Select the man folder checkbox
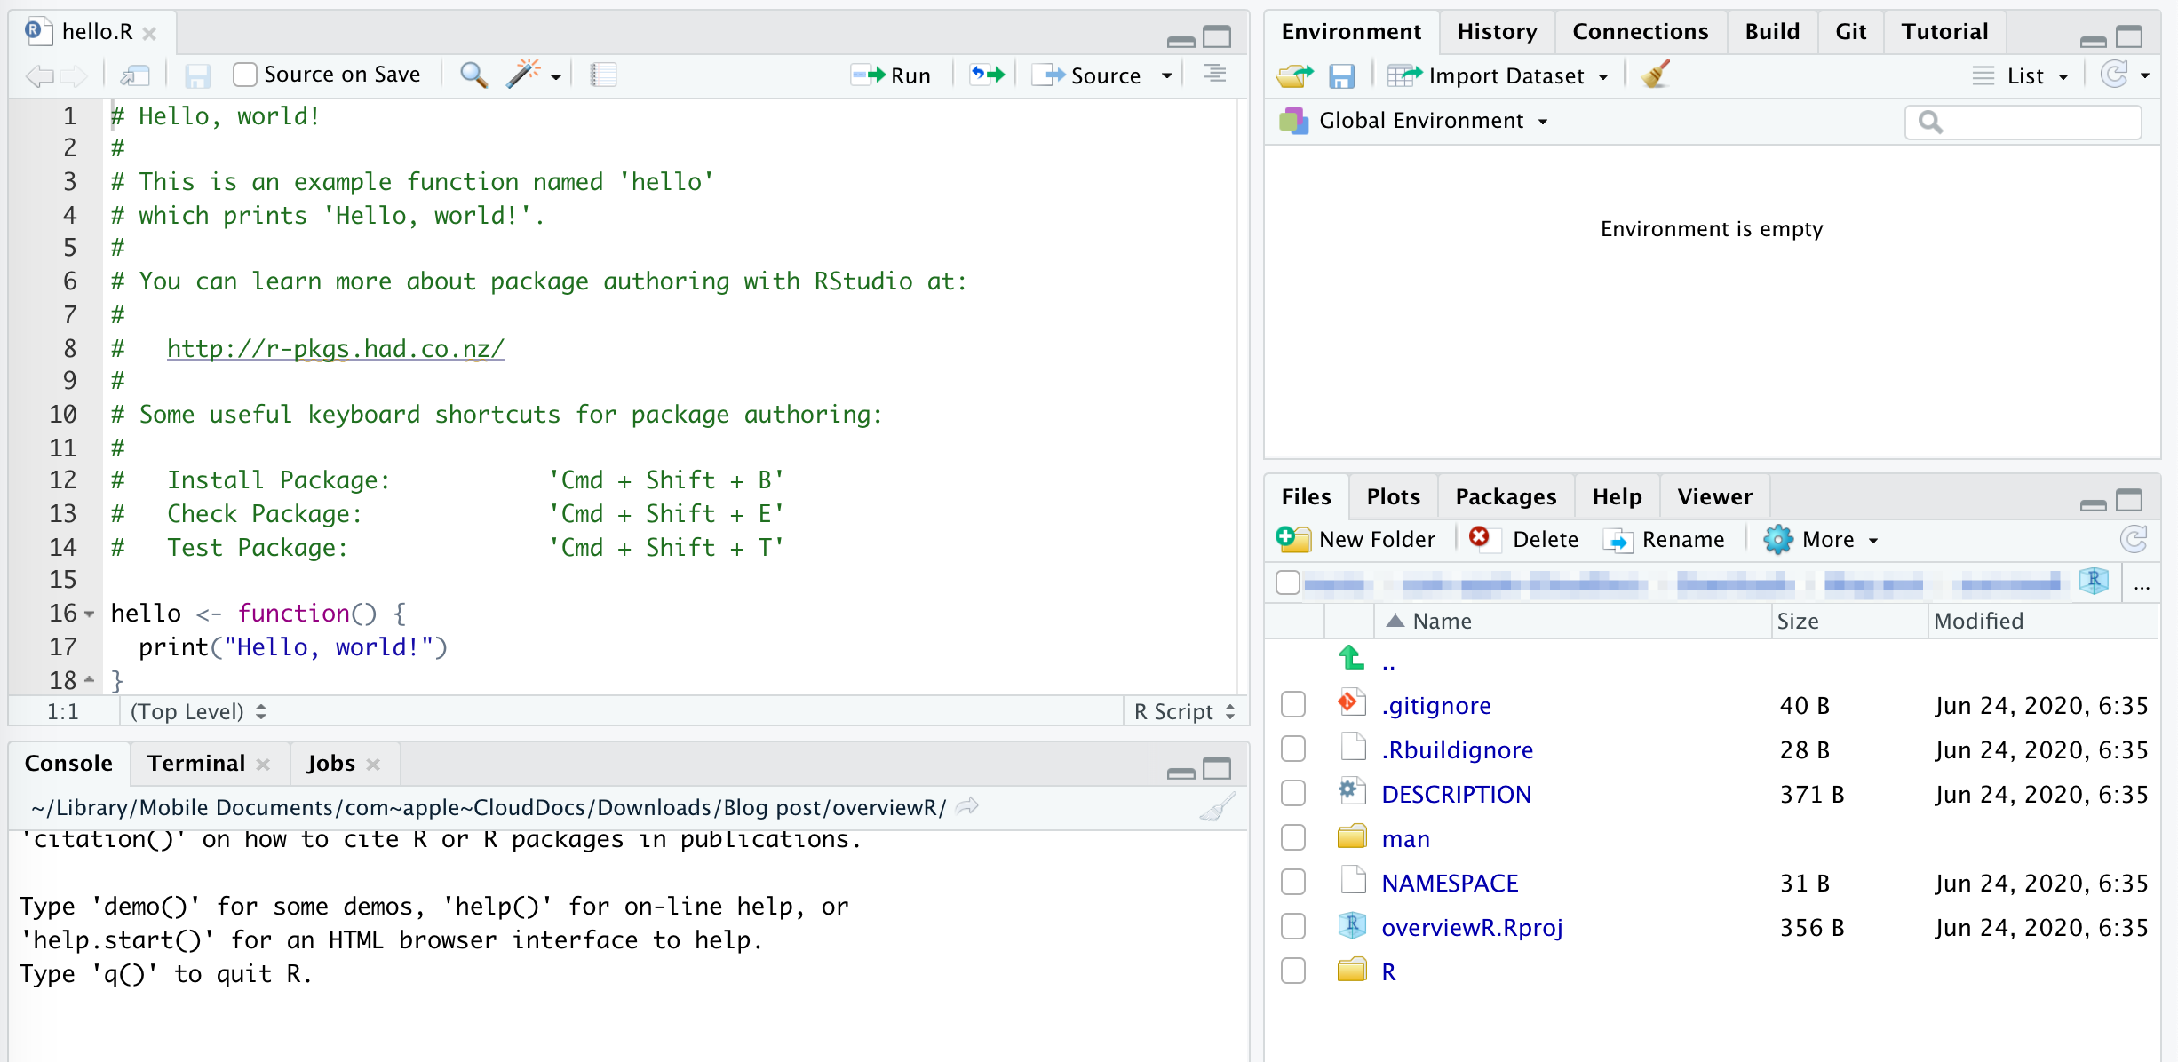Viewport: 2178px width, 1062px height. tap(1293, 837)
